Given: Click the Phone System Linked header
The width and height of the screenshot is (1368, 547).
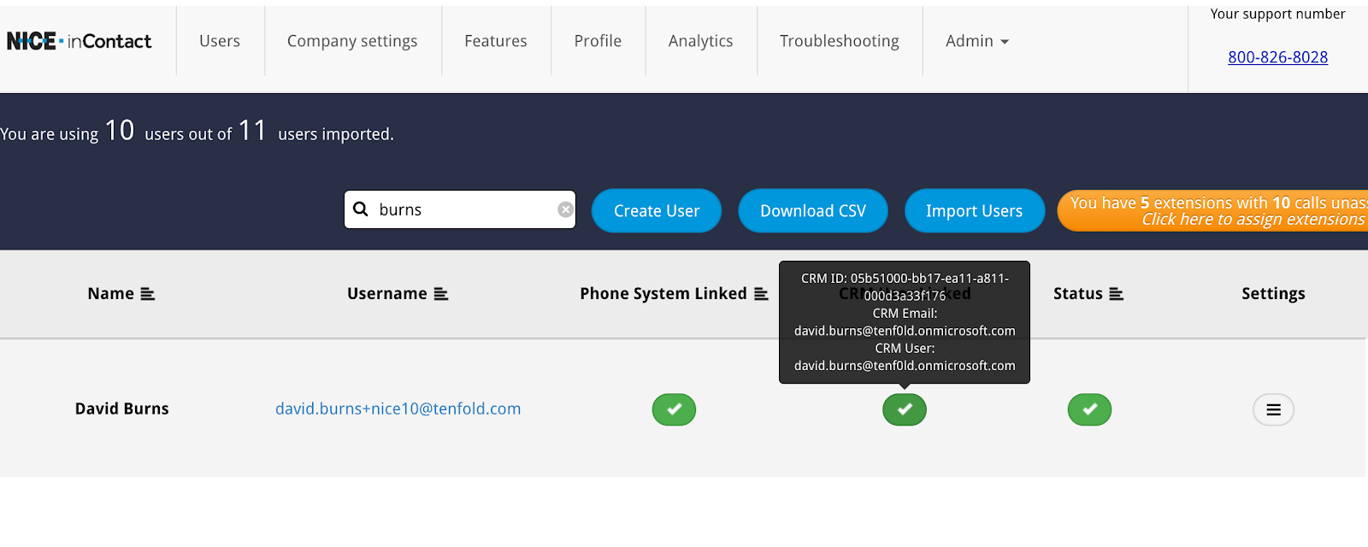Looking at the screenshot, I should tap(663, 294).
